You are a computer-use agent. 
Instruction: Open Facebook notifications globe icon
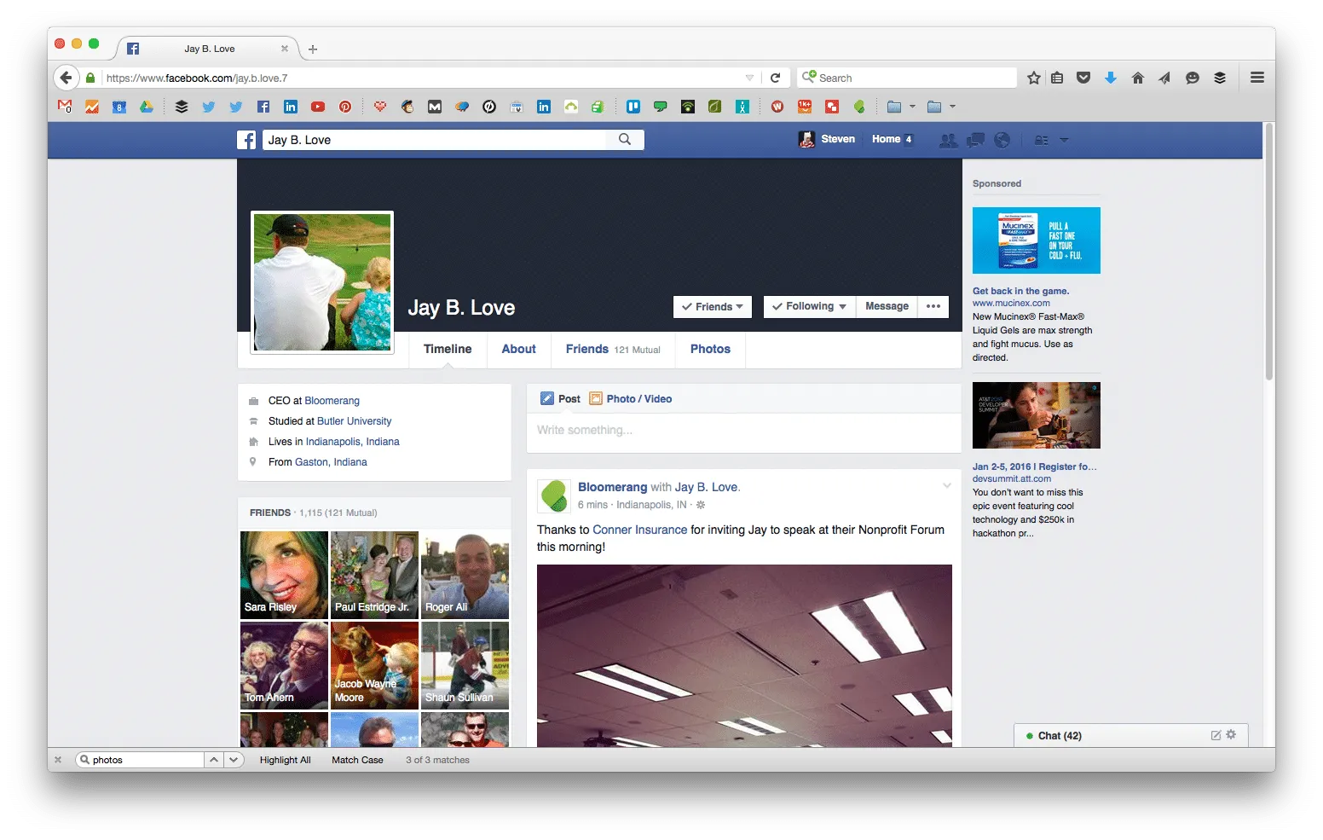coord(1002,140)
